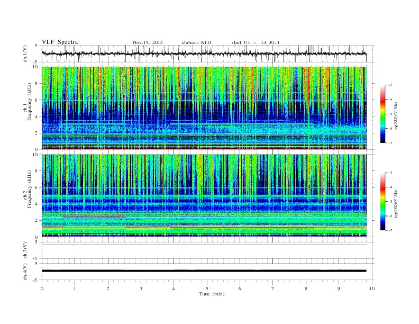Screen dimensions: 419x324
Task: Click inside the ch.1 spectrogram panel
Action: tap(204, 108)
